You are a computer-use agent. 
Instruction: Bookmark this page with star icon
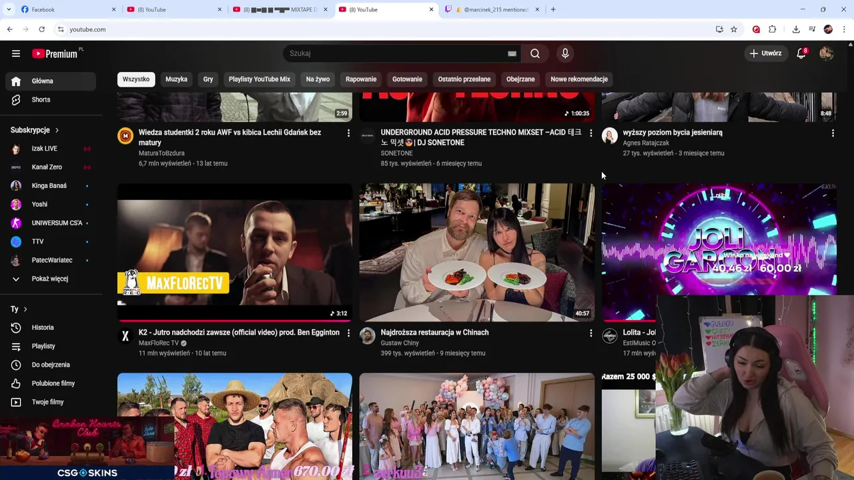[734, 29]
